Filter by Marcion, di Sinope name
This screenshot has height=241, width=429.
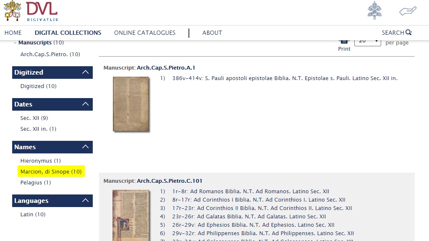tap(51, 171)
